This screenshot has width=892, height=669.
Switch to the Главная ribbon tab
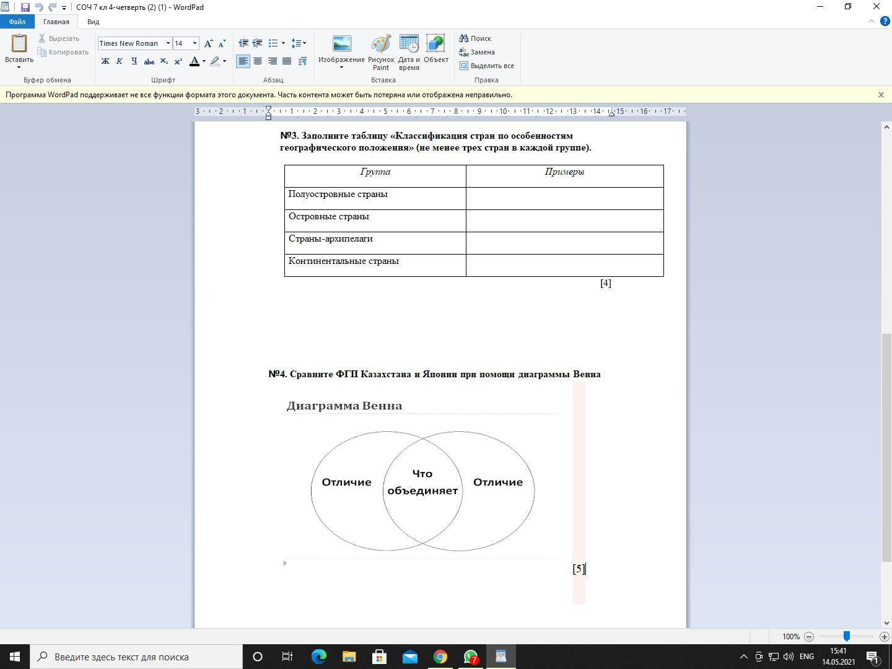point(56,22)
